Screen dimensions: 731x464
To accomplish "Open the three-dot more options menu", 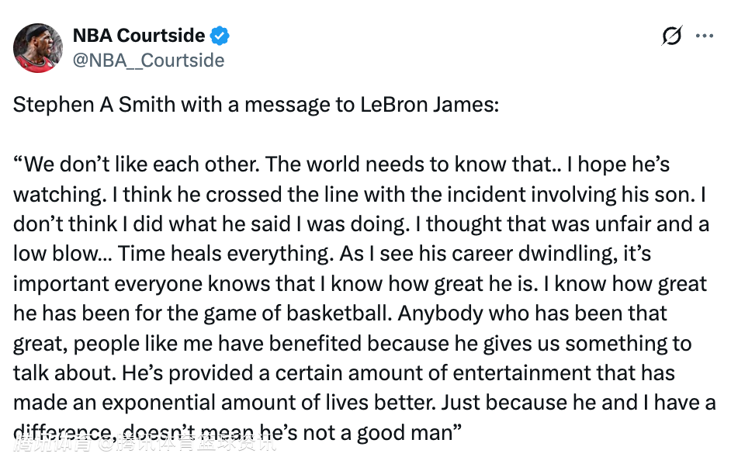I will 704,36.
